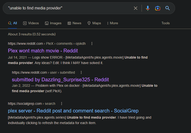Click the reddit.com › PleX › comments URL breadcrumb
191x133 pixels.
(x=47, y=44)
